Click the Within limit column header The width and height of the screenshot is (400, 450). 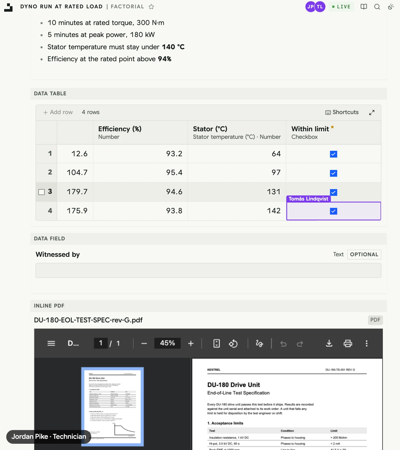pyautogui.click(x=334, y=133)
